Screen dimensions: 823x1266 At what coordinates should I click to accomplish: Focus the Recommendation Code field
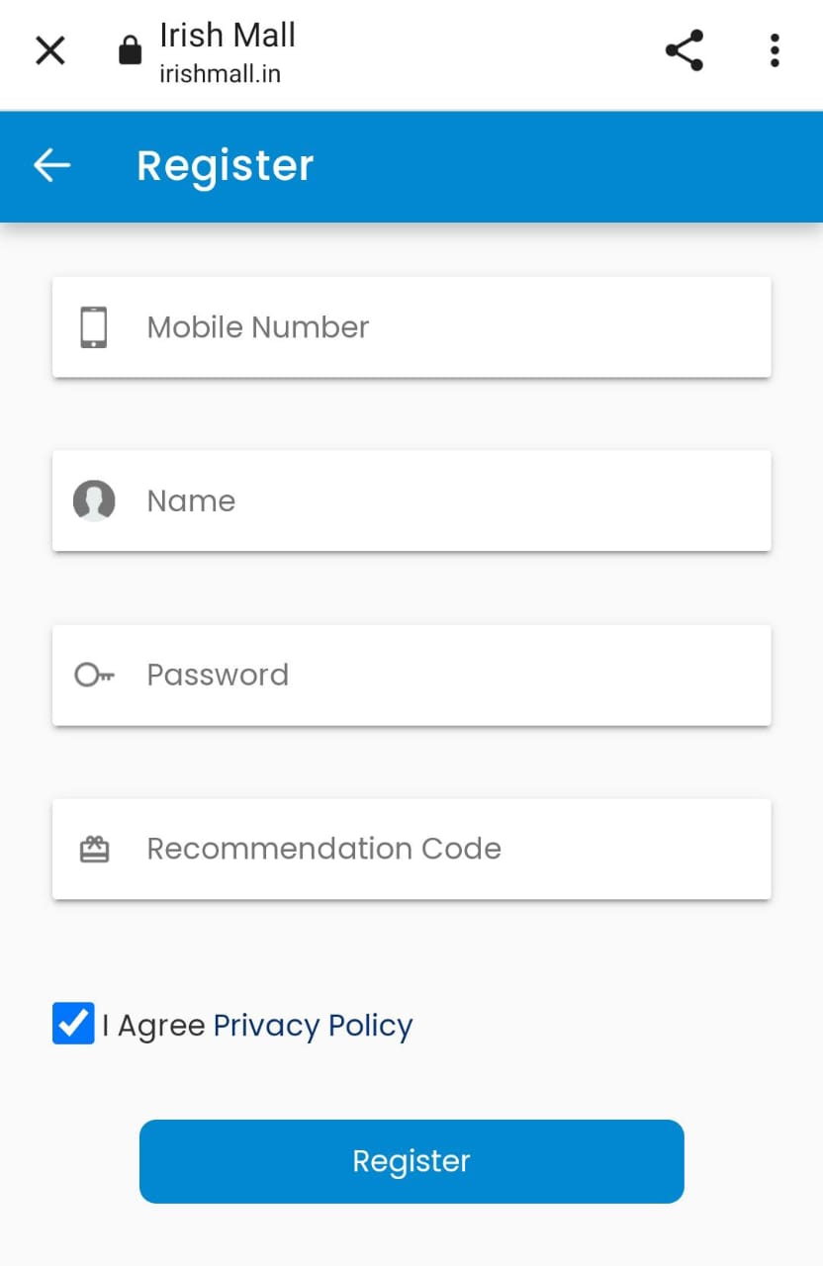[x=411, y=849]
